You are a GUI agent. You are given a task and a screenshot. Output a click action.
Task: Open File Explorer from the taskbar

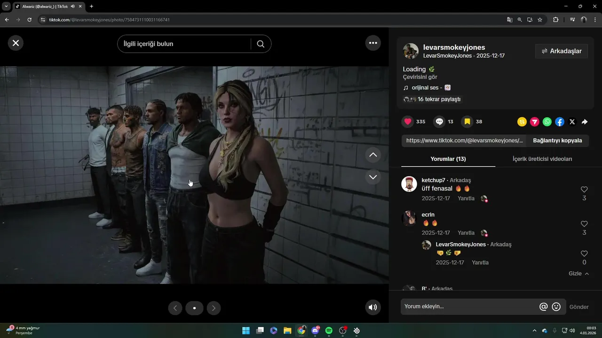click(x=287, y=330)
